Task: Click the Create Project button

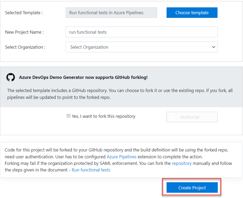Action: click(192, 187)
